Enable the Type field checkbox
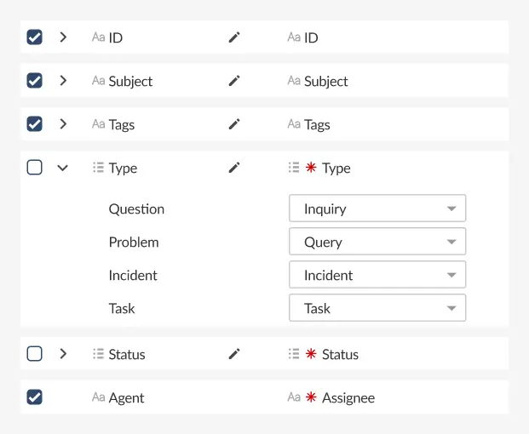The width and height of the screenshot is (529, 434). coord(34,168)
